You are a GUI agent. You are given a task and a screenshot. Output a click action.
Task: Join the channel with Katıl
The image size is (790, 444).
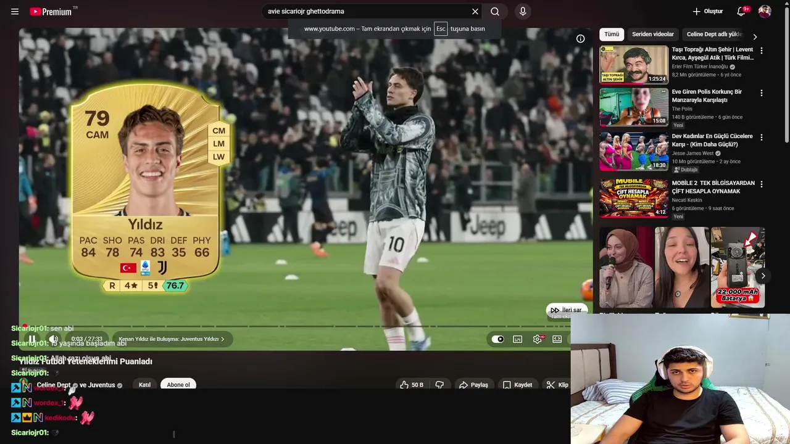click(144, 385)
